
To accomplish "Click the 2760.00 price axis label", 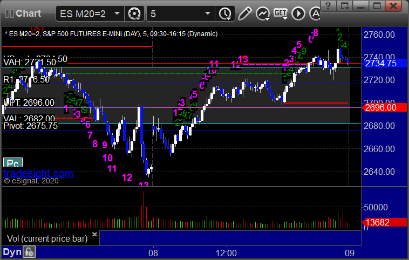I will click(379, 35).
